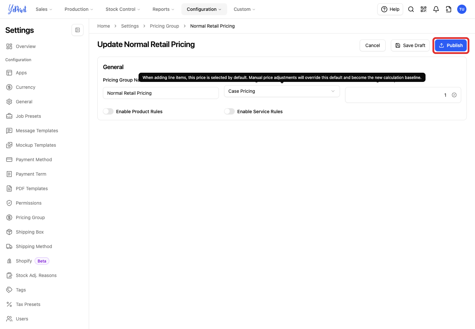Click the Pricing Group Name input field

[161, 93]
